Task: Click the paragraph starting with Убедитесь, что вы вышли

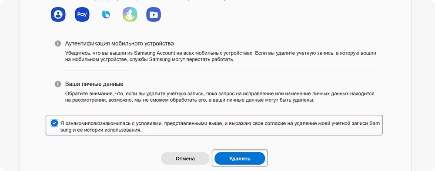Action: [x=221, y=56]
